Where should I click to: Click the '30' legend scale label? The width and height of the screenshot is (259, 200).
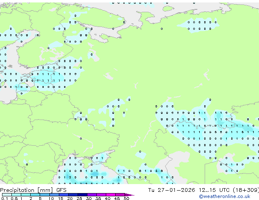pyautogui.click(x=89, y=198)
